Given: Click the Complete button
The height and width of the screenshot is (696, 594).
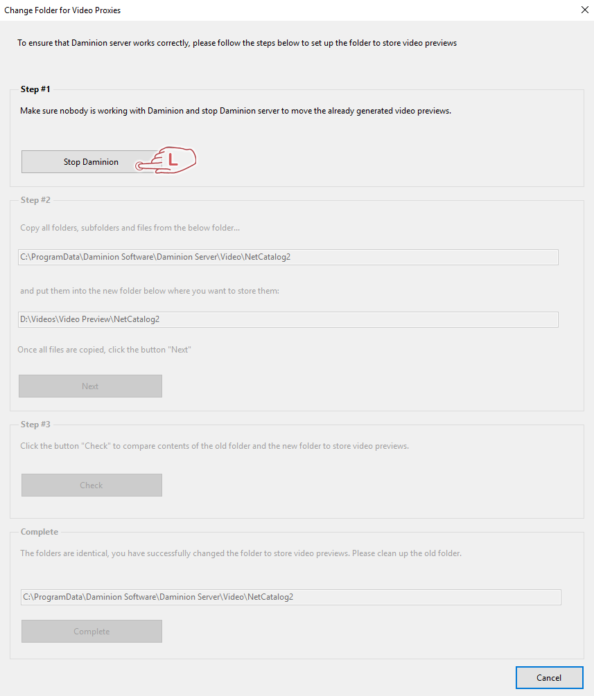Looking at the screenshot, I should pos(91,632).
